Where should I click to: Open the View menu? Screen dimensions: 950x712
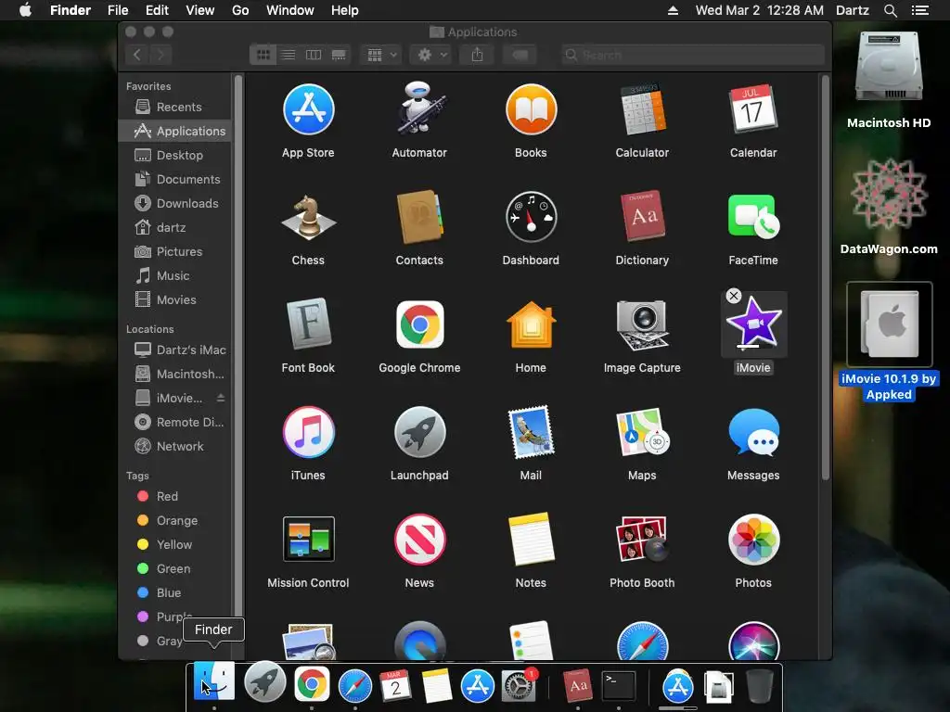point(200,10)
